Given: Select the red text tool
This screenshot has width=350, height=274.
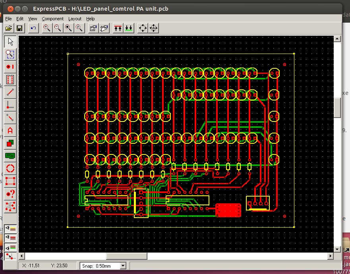Looking at the screenshot, I should click(x=10, y=130).
